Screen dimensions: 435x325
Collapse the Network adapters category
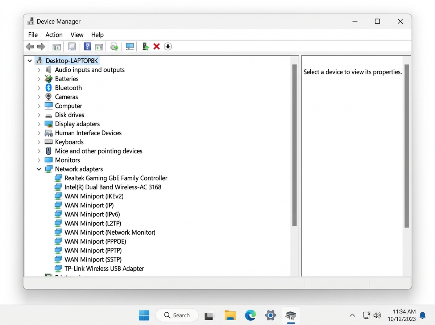tap(39, 169)
